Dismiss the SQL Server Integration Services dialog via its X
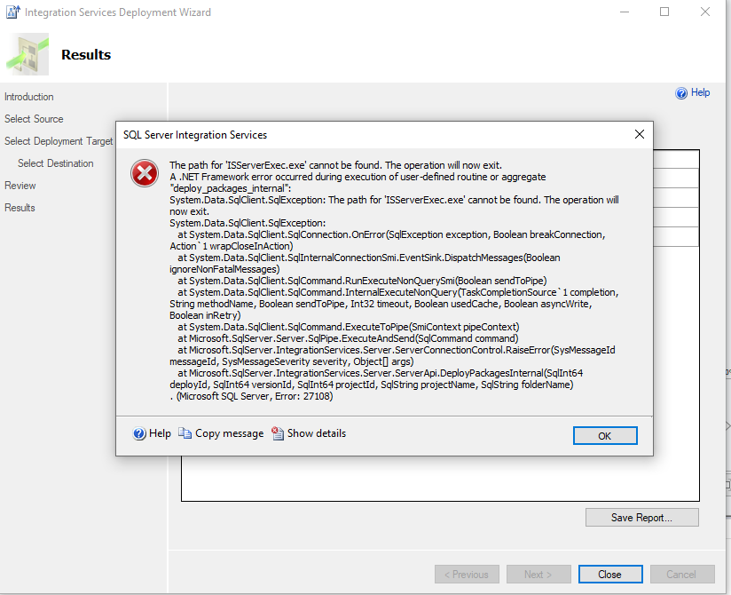This screenshot has width=731, height=595. [640, 134]
